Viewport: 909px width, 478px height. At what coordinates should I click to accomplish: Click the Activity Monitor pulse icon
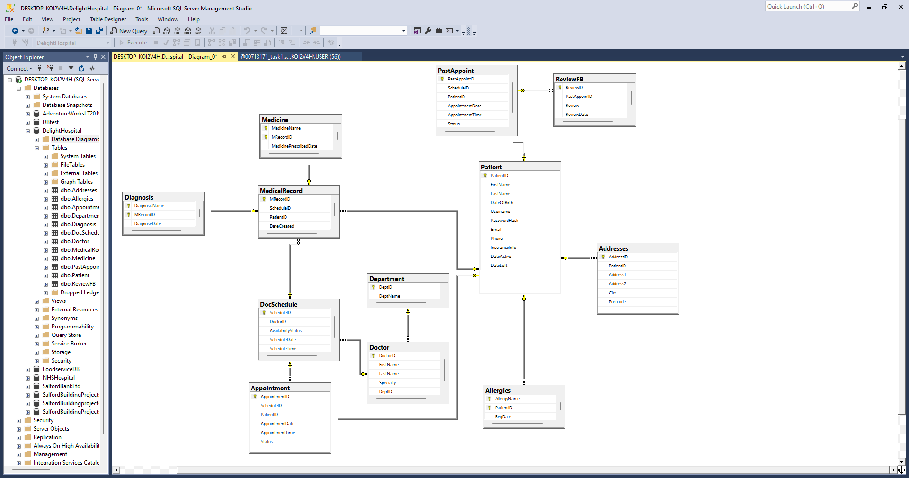[x=92, y=68]
